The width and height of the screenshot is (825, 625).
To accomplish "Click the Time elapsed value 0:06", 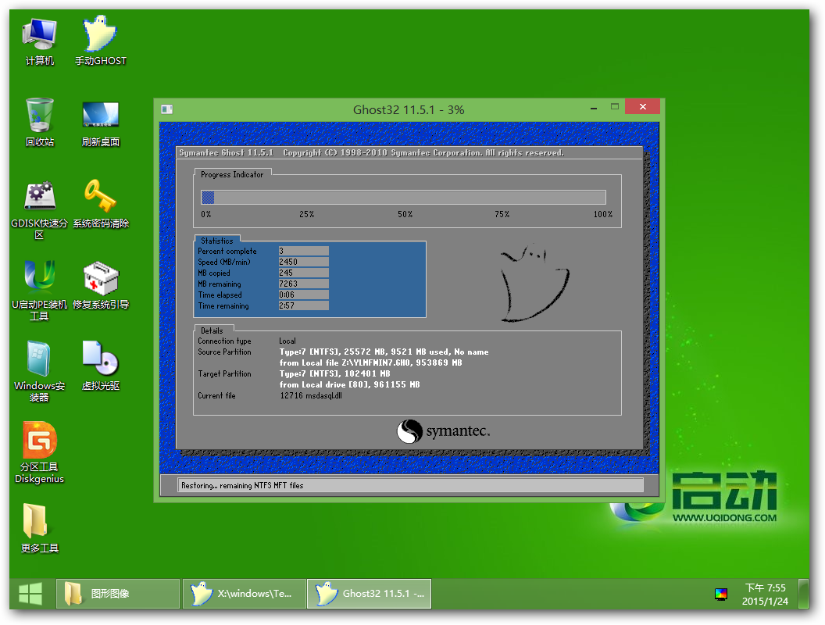I will [304, 295].
